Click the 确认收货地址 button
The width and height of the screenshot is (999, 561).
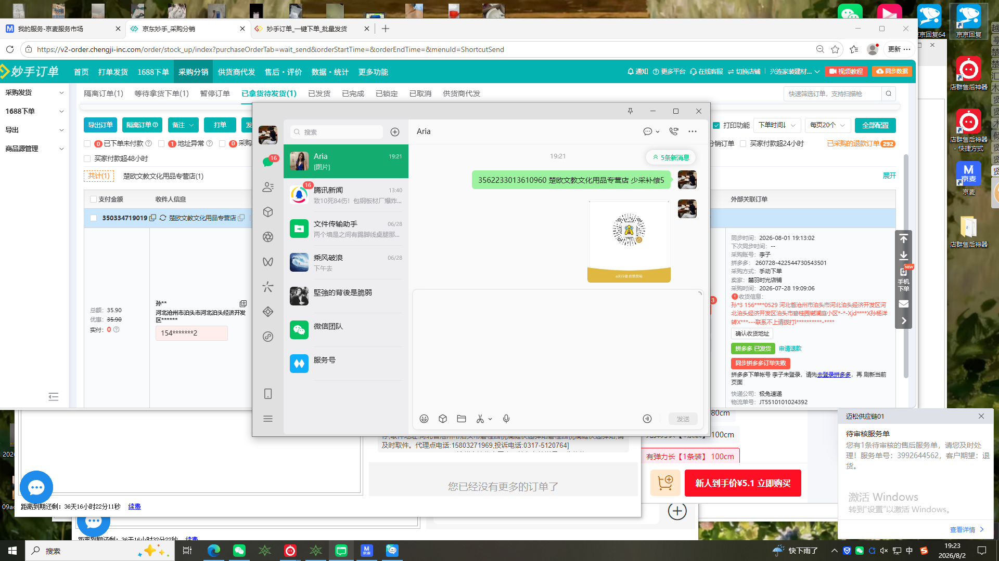(752, 333)
